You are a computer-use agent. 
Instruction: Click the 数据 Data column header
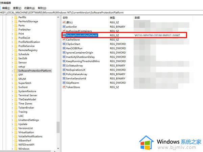137,18
